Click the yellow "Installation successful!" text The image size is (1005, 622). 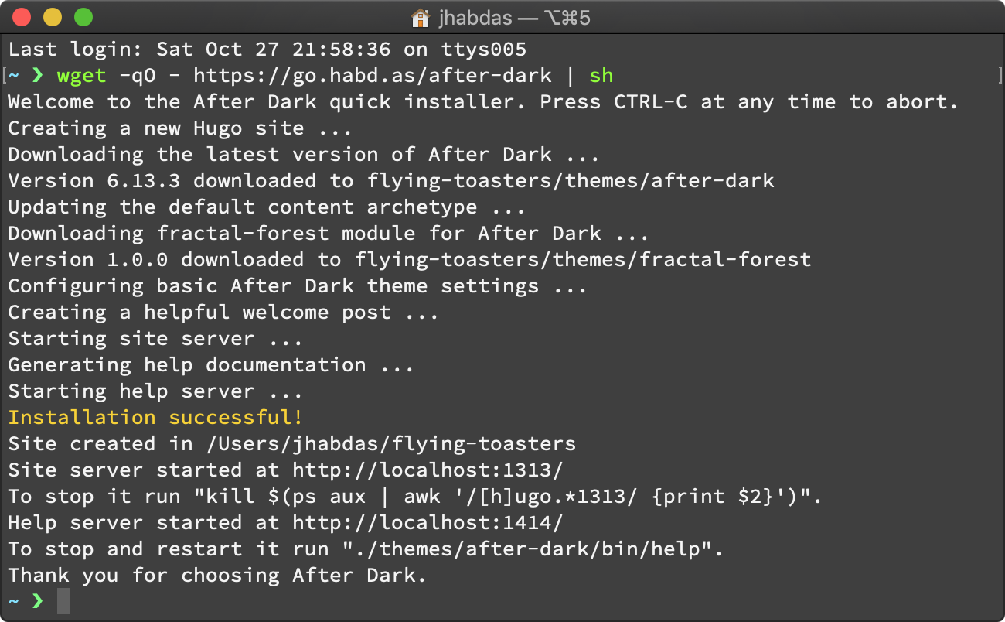coord(155,418)
